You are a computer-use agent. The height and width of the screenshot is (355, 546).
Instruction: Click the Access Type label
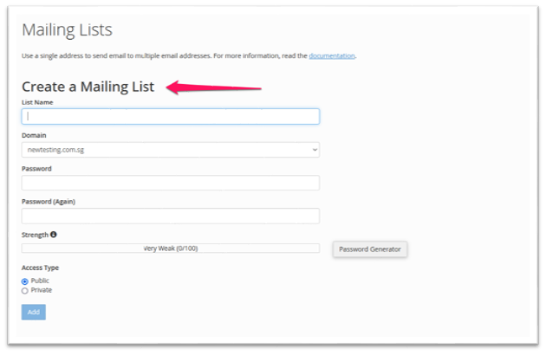pyautogui.click(x=40, y=268)
